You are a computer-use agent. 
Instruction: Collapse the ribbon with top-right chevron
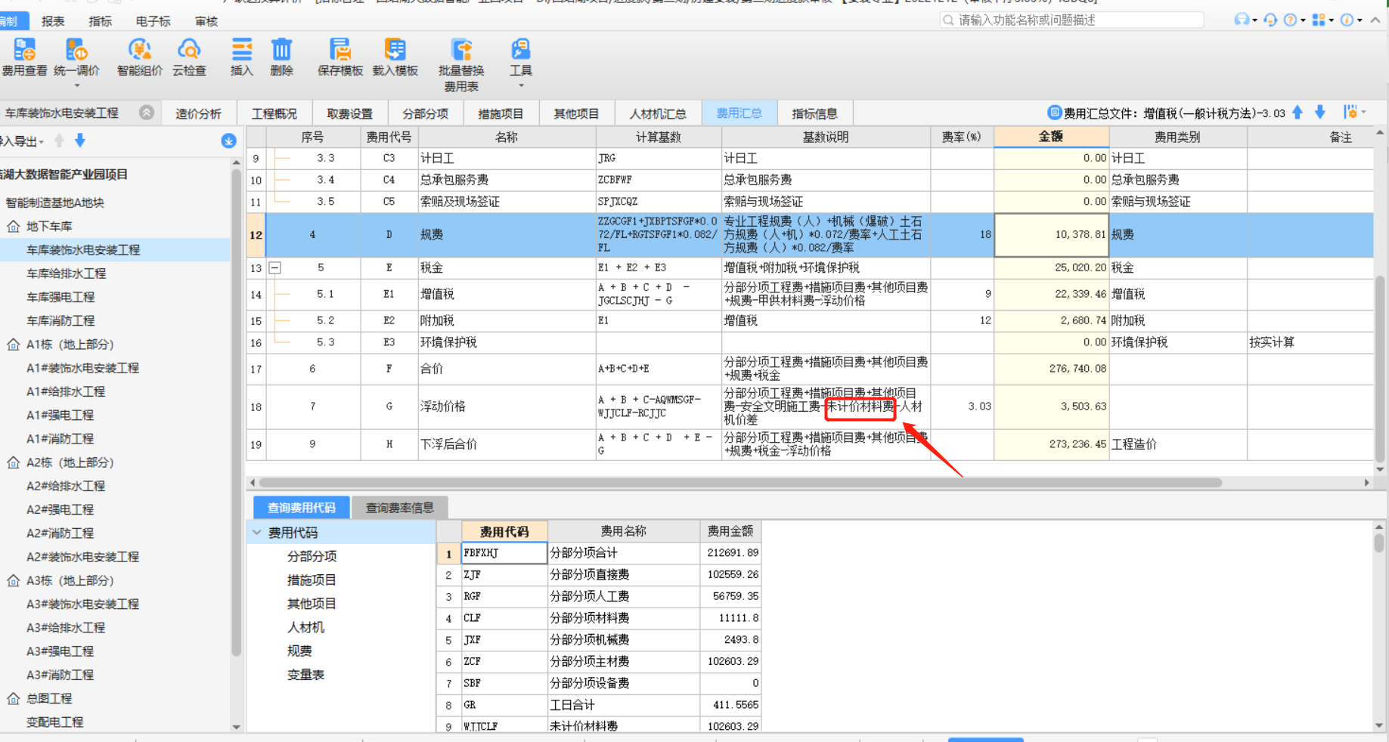pyautogui.click(x=1375, y=20)
